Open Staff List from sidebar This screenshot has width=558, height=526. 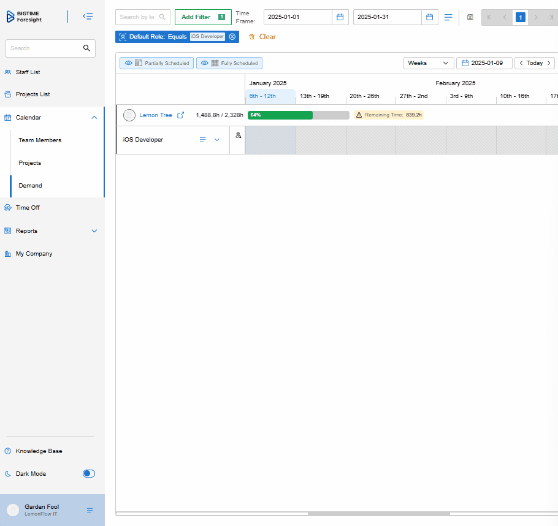(x=28, y=72)
